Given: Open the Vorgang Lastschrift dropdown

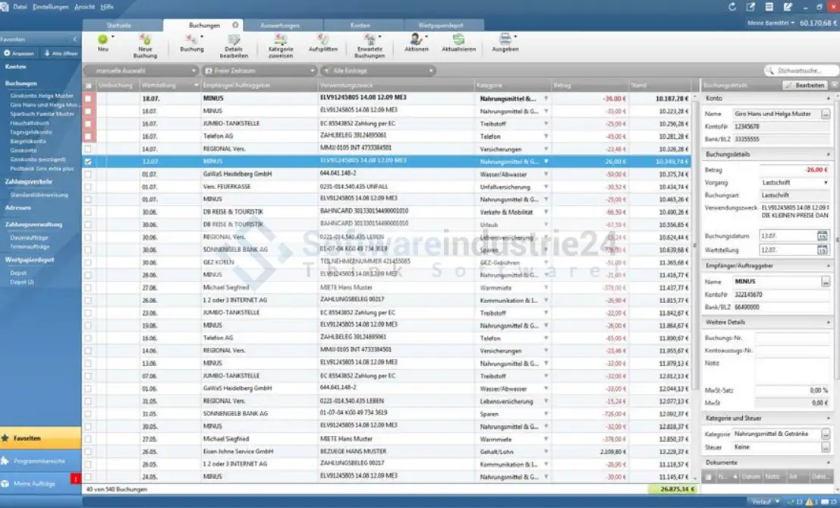Looking at the screenshot, I should [794, 183].
